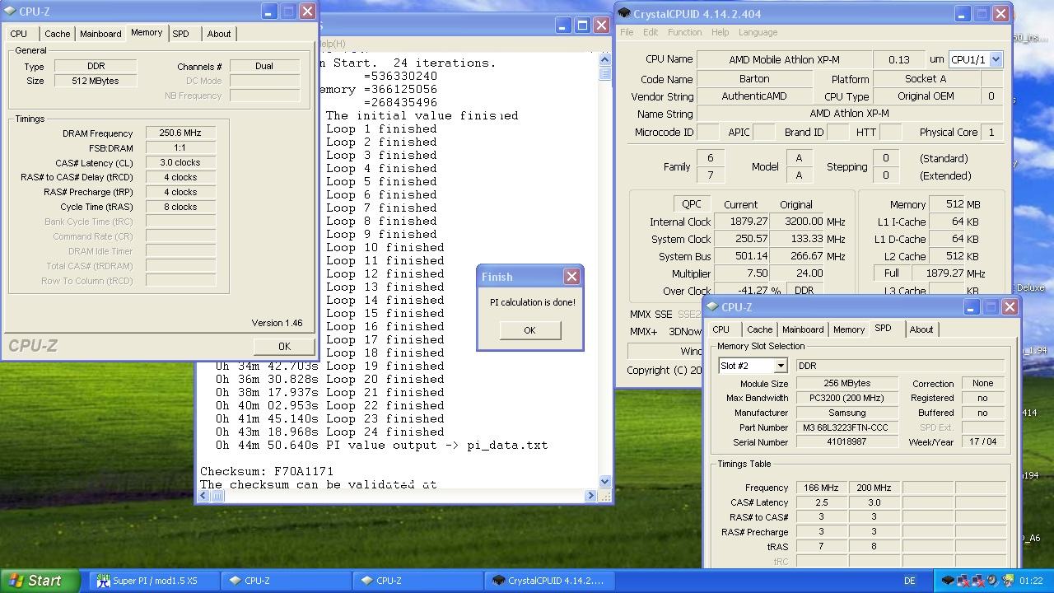
Task: Click the CPU-Z SPD window title icon
Action: coord(712,307)
